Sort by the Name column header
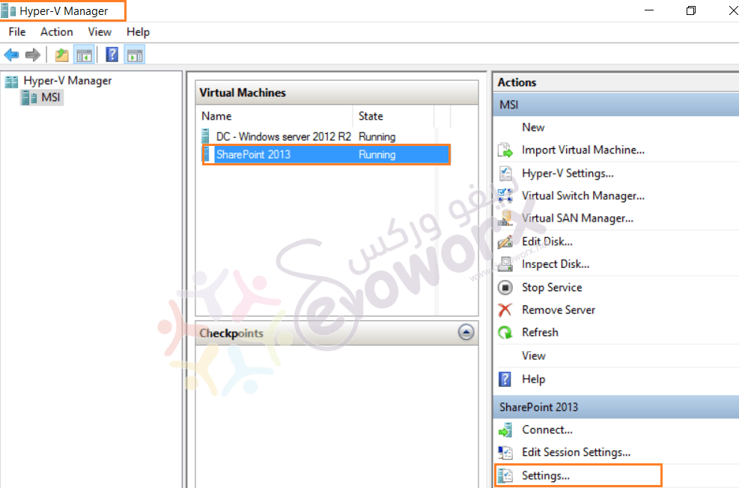The width and height of the screenshot is (739, 488). point(274,116)
